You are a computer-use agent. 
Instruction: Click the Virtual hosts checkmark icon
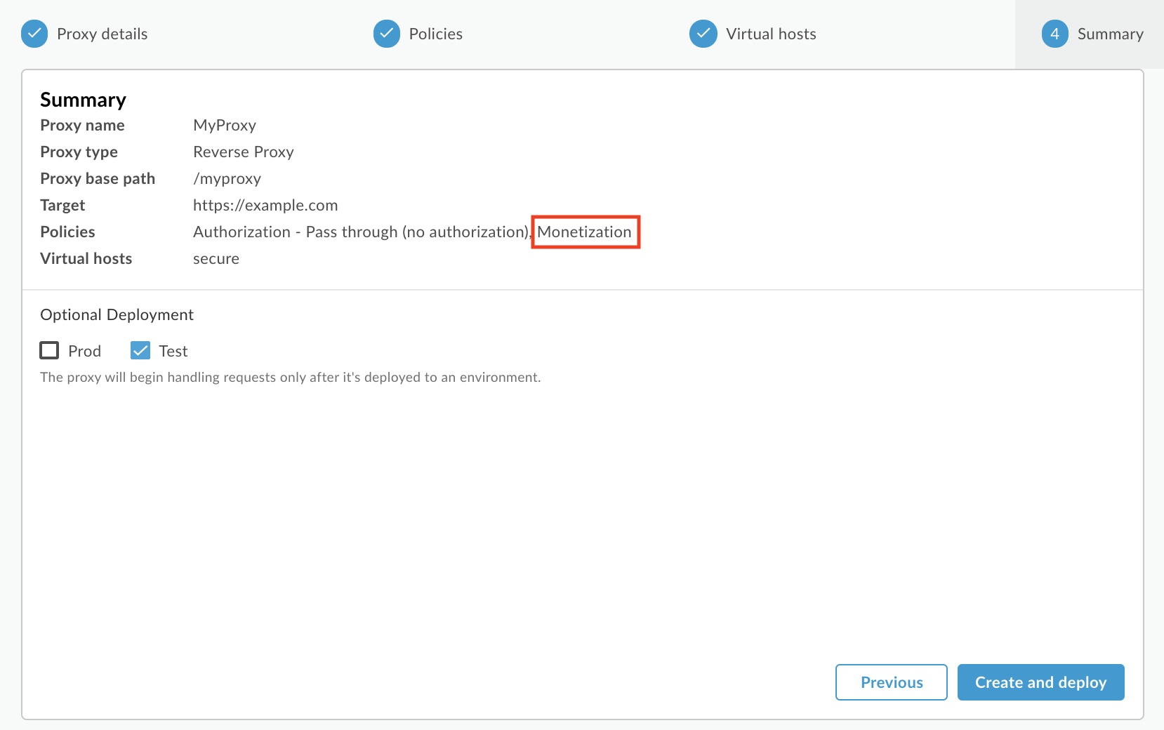pos(703,34)
